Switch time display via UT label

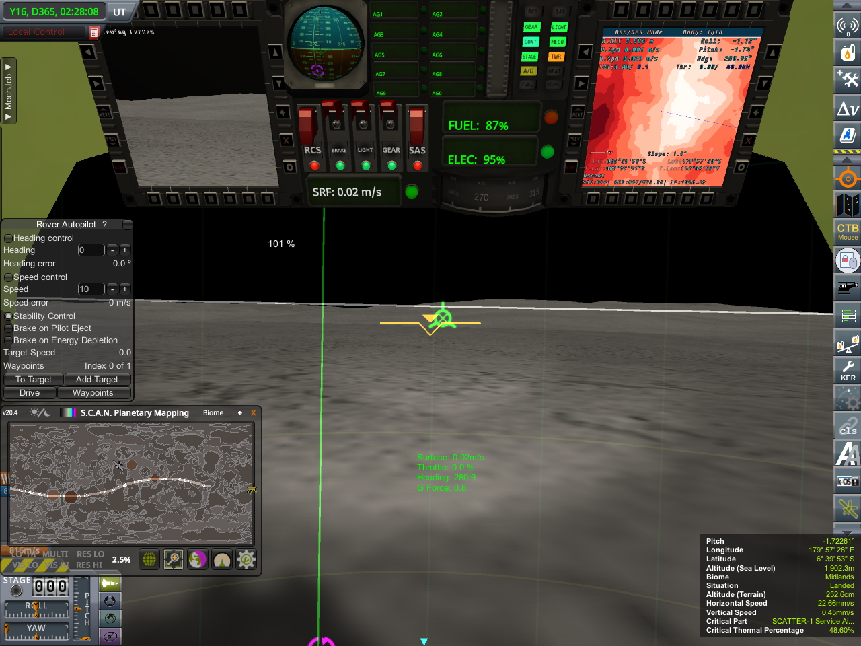119,12
